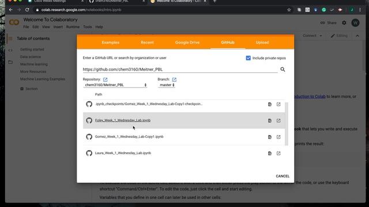View Gomez_Week_1 Copy1 notebook file on GitHub
The width and height of the screenshot is (369, 207).
click(270, 137)
